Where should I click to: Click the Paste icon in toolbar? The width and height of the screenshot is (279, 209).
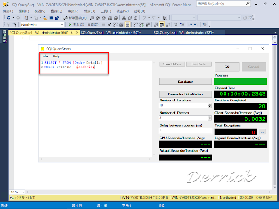[136, 17]
